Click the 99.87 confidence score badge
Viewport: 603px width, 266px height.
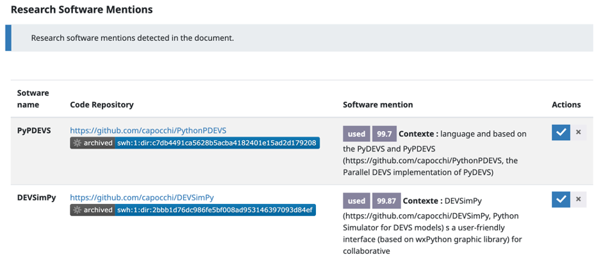click(386, 201)
